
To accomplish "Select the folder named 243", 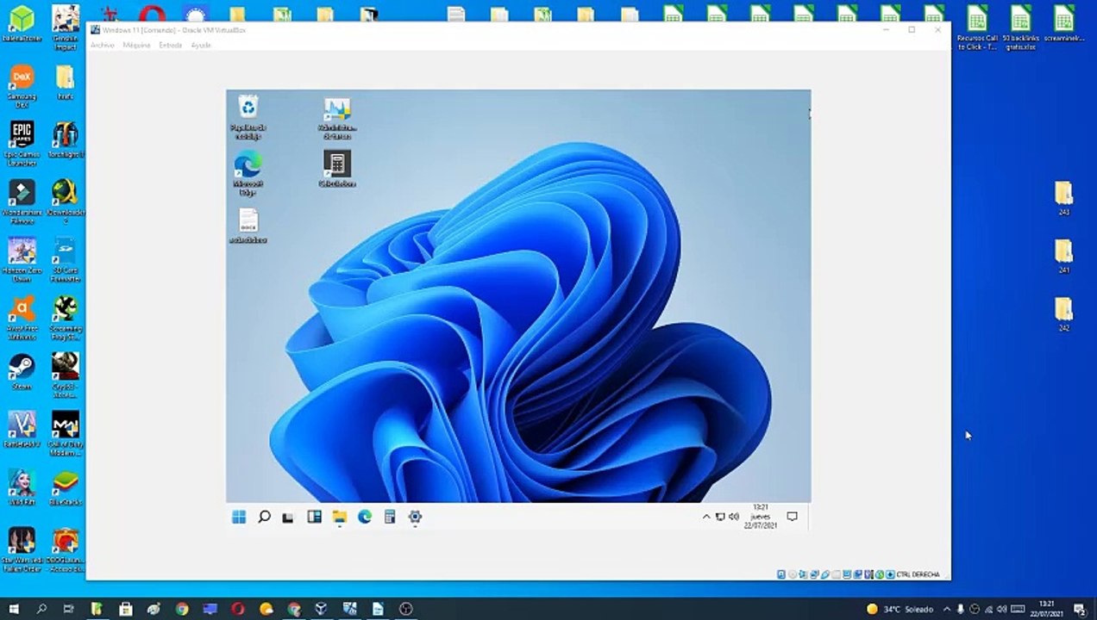I will (x=1063, y=198).
